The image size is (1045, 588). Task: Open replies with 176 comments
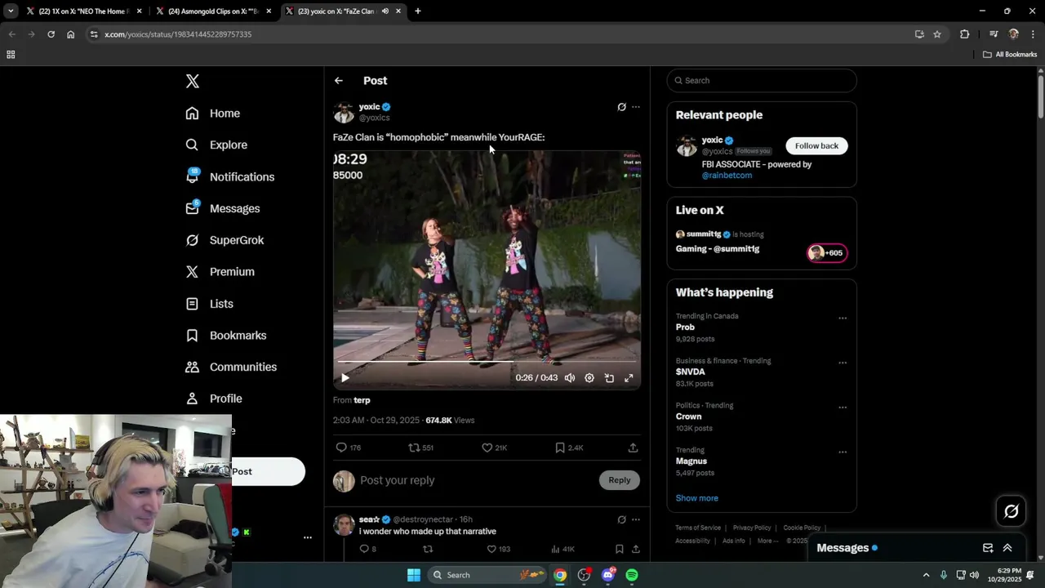[x=349, y=448]
